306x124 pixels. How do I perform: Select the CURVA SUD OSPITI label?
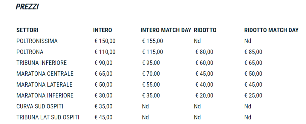coord(40,106)
